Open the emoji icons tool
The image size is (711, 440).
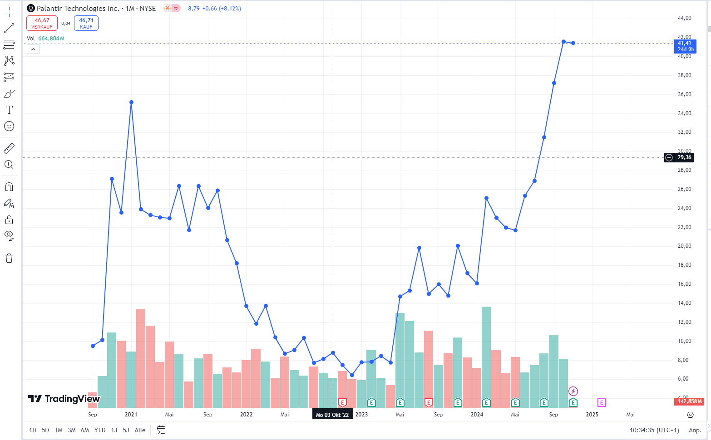9,126
